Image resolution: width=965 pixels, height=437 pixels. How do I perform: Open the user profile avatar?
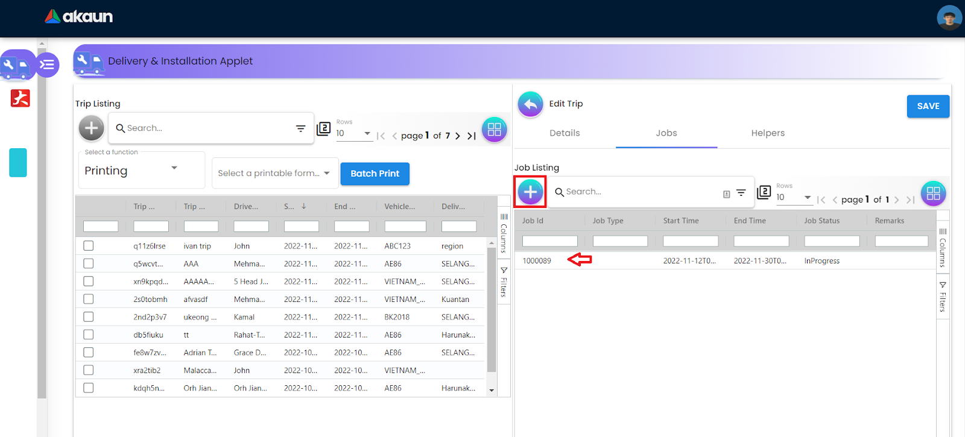click(x=949, y=17)
